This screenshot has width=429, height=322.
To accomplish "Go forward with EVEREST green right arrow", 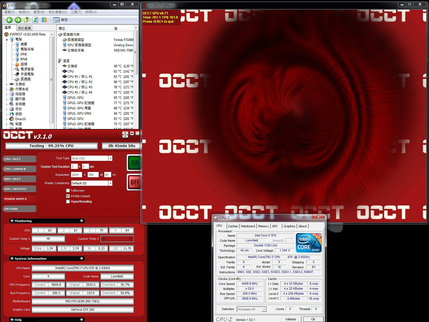I will pos(18,20).
